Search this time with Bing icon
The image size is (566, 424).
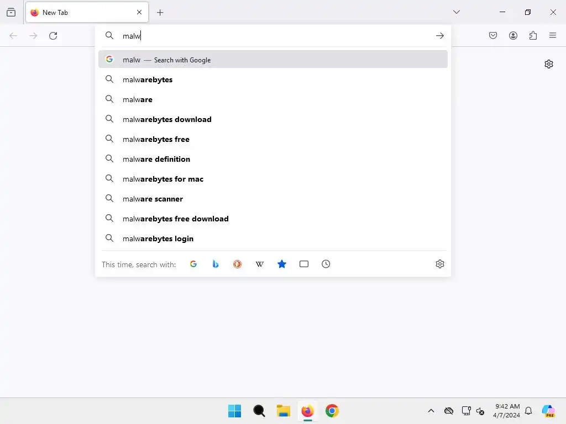pyautogui.click(x=216, y=264)
